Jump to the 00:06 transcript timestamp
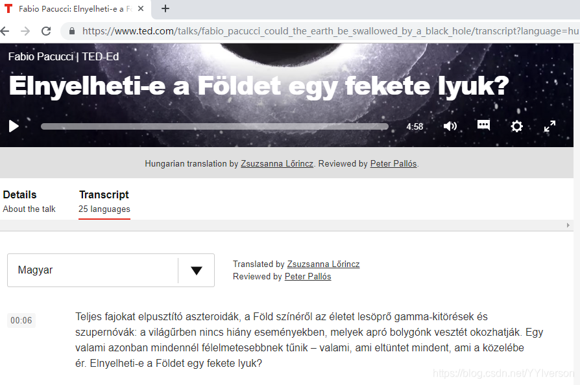 point(21,320)
